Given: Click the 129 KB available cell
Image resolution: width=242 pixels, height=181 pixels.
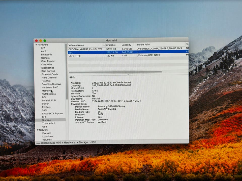Looking at the screenshot, I should tap(110, 56).
